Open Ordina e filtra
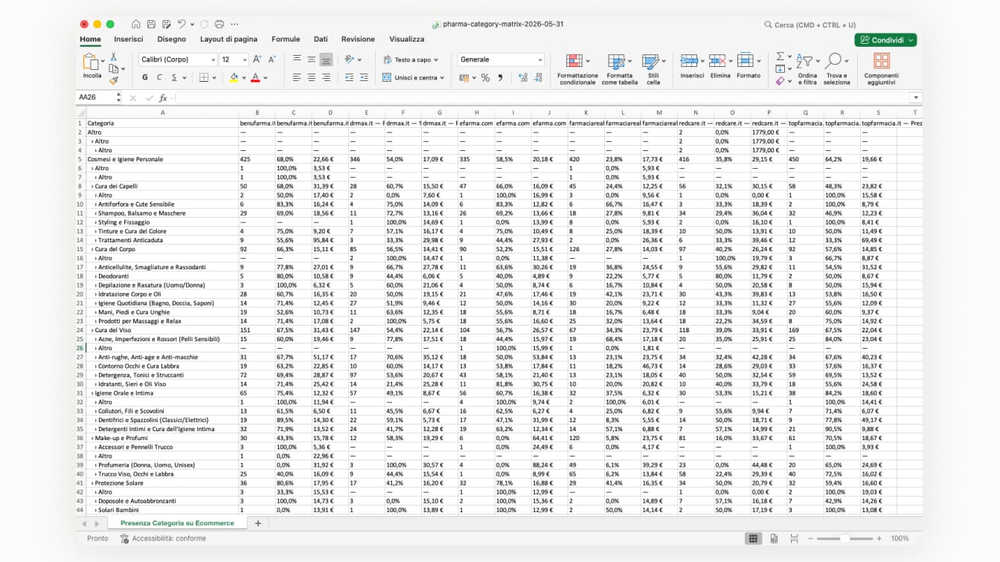This screenshot has width=1000, height=562. pos(807,70)
